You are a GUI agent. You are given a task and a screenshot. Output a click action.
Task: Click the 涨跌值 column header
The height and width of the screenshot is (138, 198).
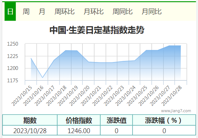pyautogui.click(x=116, y=120)
